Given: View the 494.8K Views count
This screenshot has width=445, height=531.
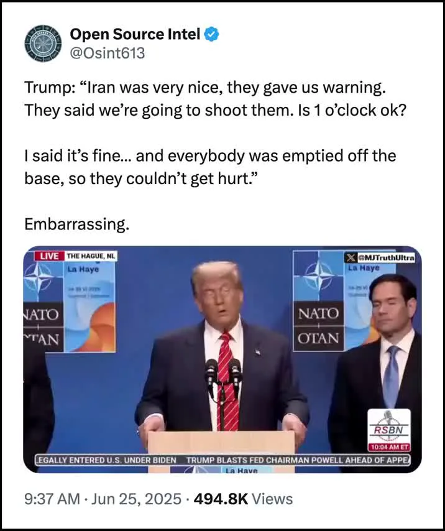Looking at the screenshot, I should [x=243, y=499].
